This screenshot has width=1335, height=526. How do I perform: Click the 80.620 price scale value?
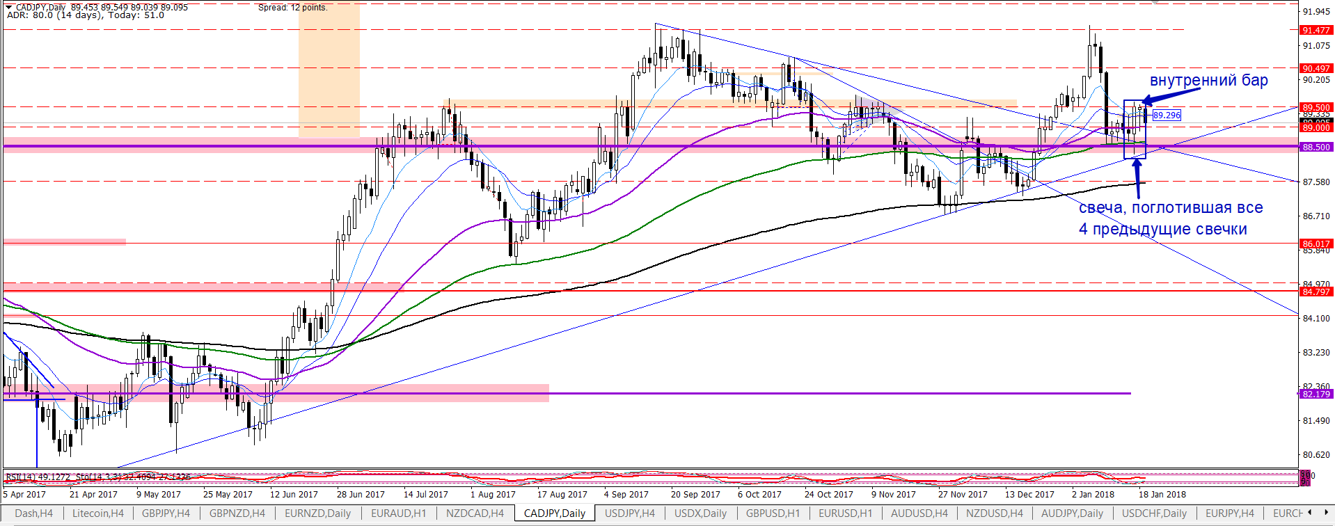[1316, 455]
